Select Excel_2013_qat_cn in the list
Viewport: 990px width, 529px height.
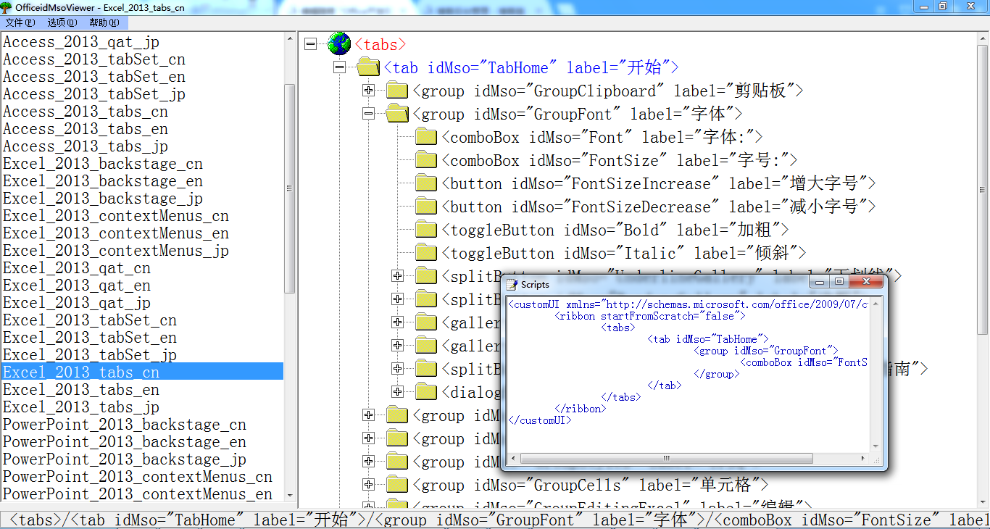point(77,268)
